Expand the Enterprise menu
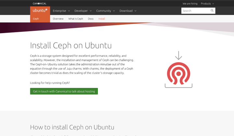 click(61, 11)
